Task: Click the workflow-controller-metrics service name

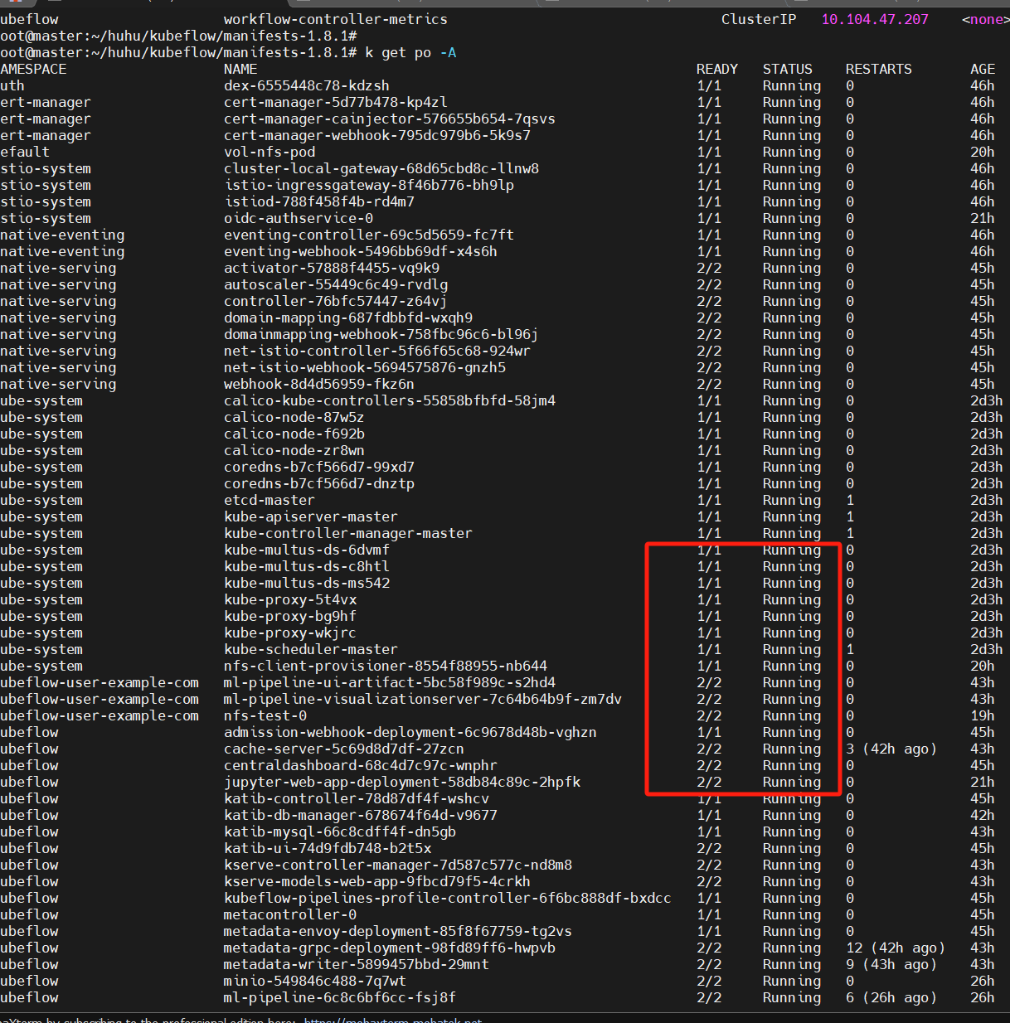Action: 336,20
